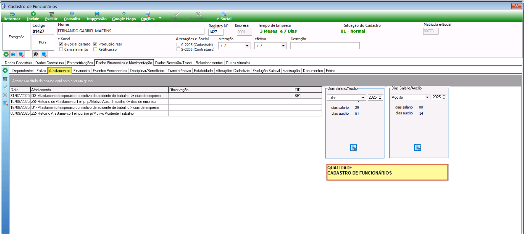
Task: Click the Descrição input field
Action: pos(325,46)
